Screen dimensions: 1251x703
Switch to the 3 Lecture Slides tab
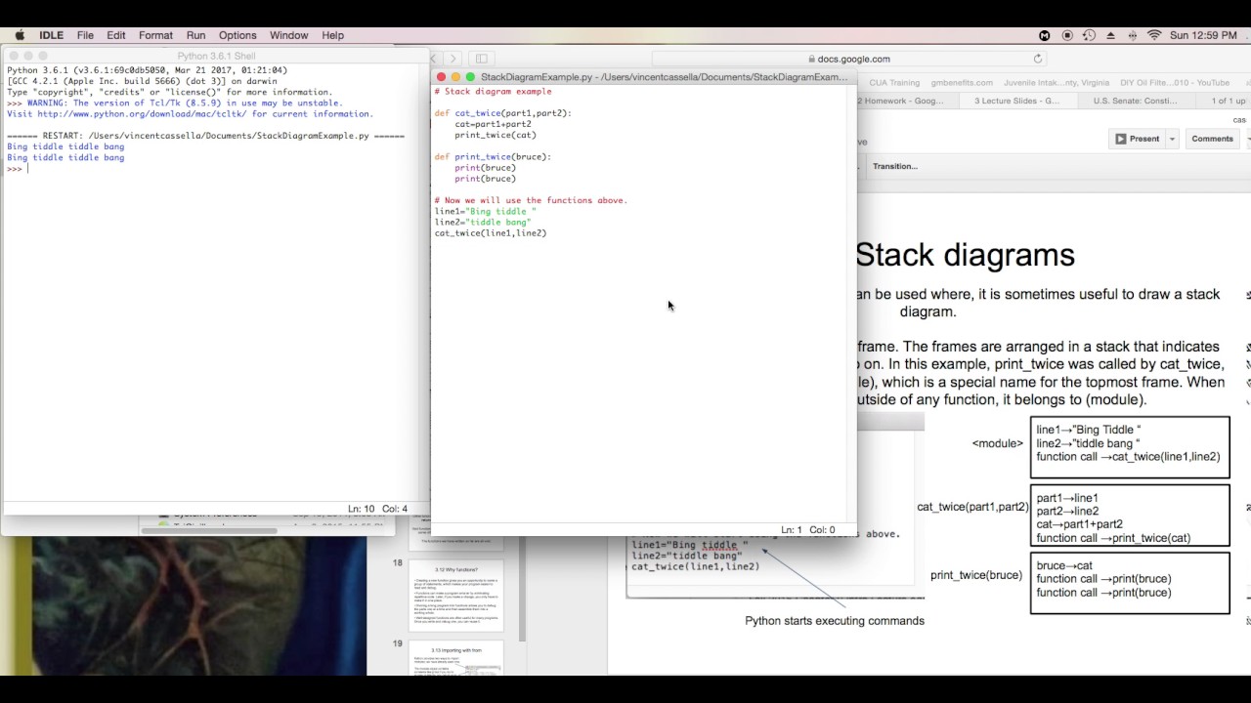click(1016, 101)
